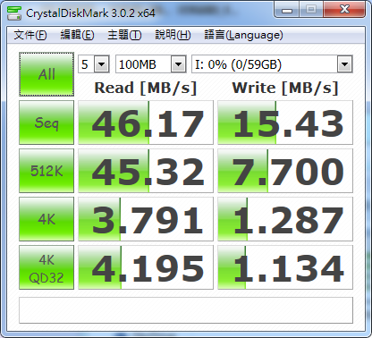Click the 4K write result 1.287

[x=285, y=219]
